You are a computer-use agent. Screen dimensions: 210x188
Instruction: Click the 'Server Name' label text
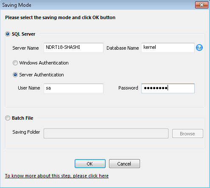click(x=25, y=48)
